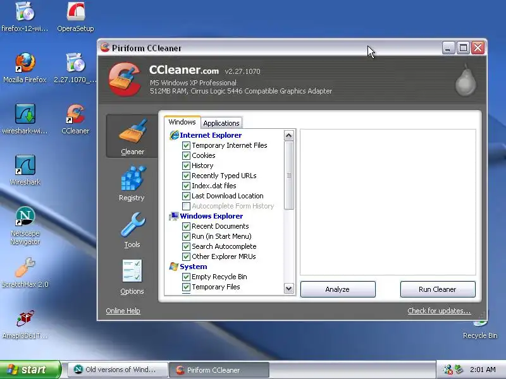
Task: Click the empty results pane
Action: [388, 202]
